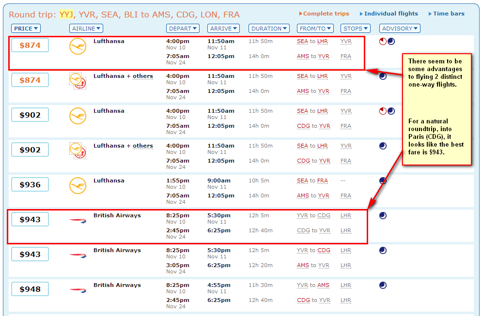482x316 pixels.
Task: Click AMS code in first $874 row
Action: point(303,57)
